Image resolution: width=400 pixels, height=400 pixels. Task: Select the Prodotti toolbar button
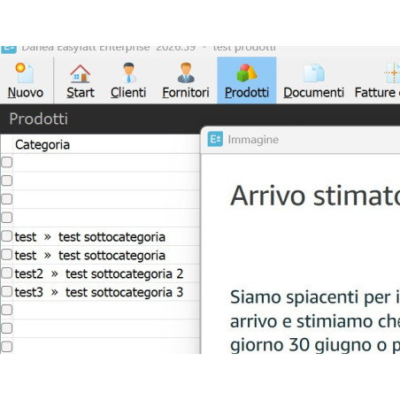pos(247,81)
